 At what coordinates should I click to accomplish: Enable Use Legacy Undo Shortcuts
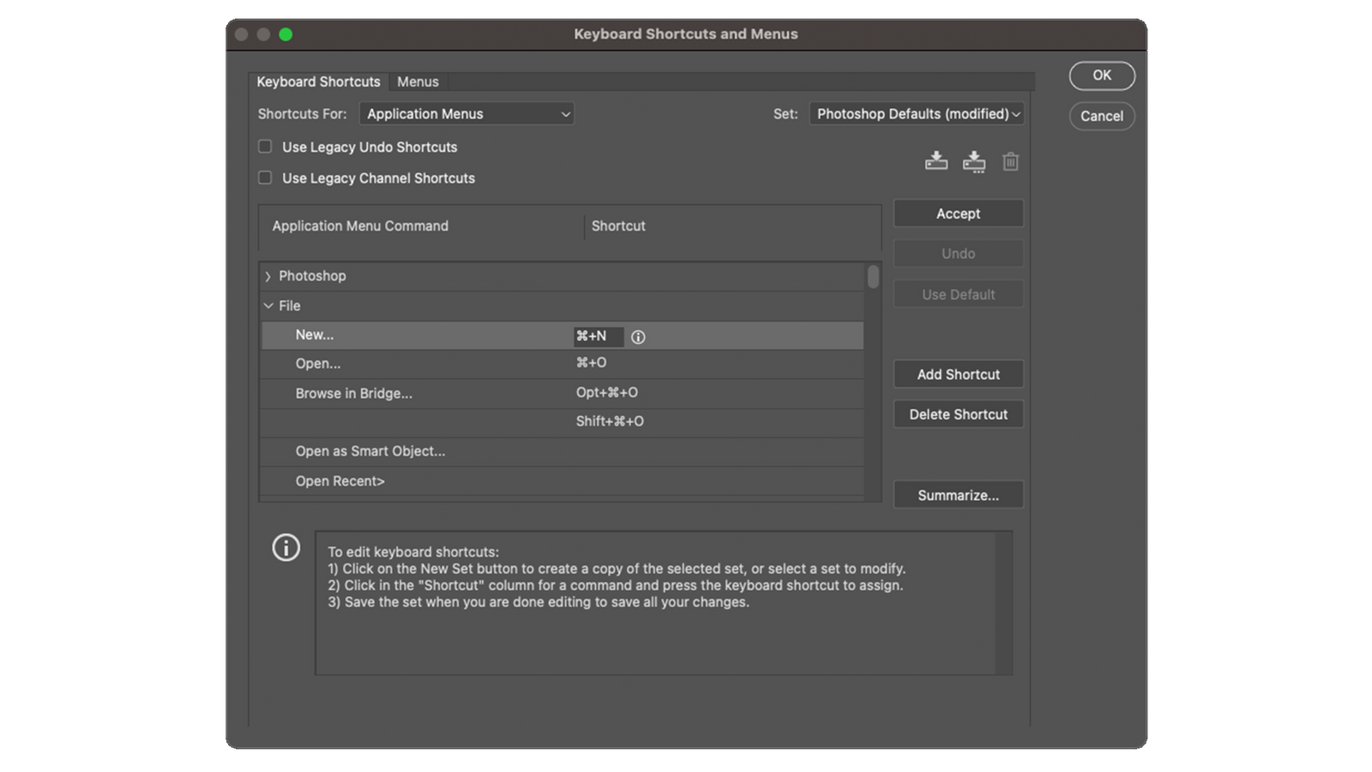click(x=265, y=147)
